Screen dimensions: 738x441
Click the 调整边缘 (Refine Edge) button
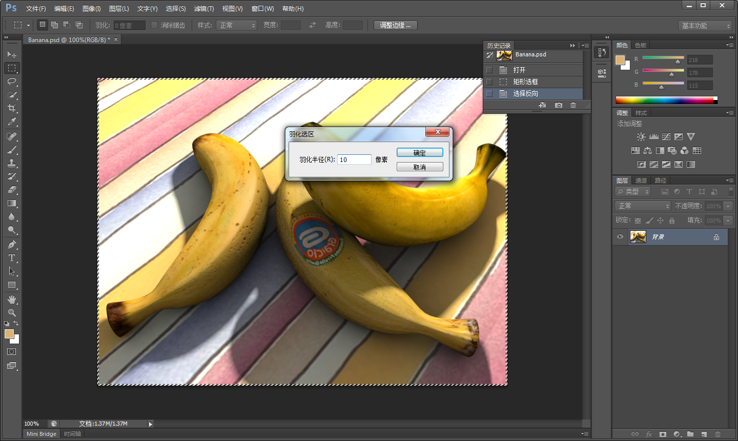pos(395,25)
